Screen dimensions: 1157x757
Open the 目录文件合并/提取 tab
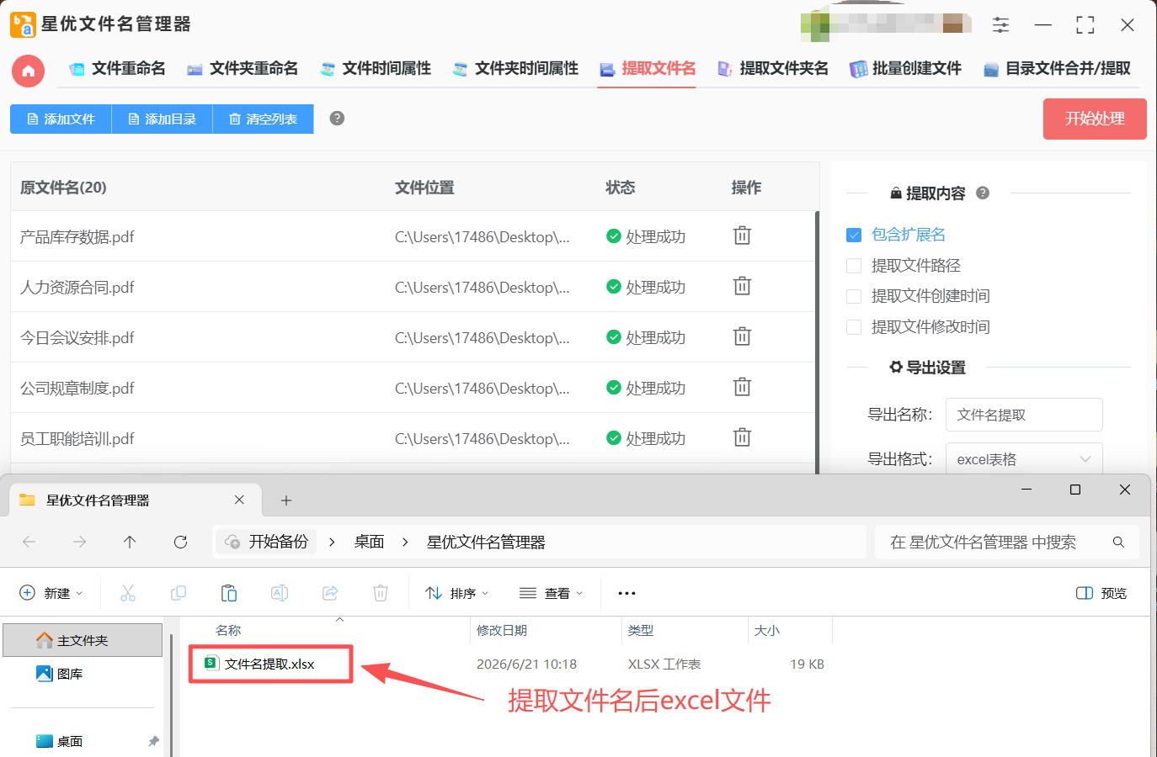pos(1057,69)
